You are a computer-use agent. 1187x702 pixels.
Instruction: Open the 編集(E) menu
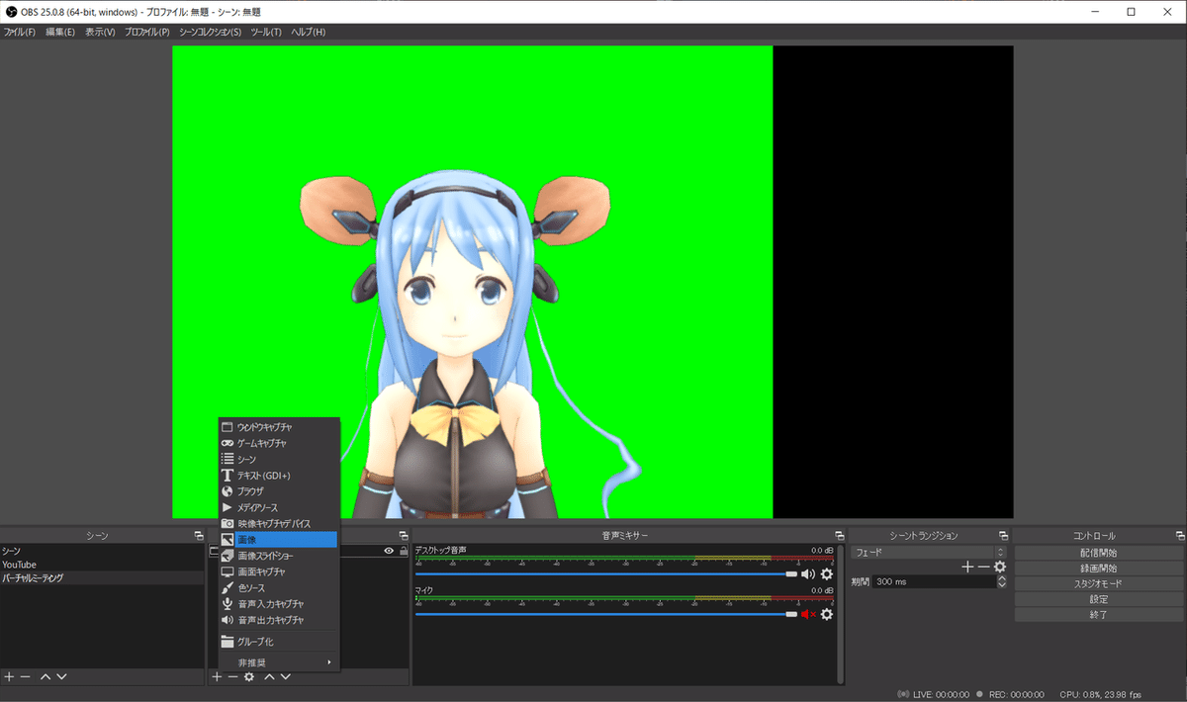tap(60, 32)
